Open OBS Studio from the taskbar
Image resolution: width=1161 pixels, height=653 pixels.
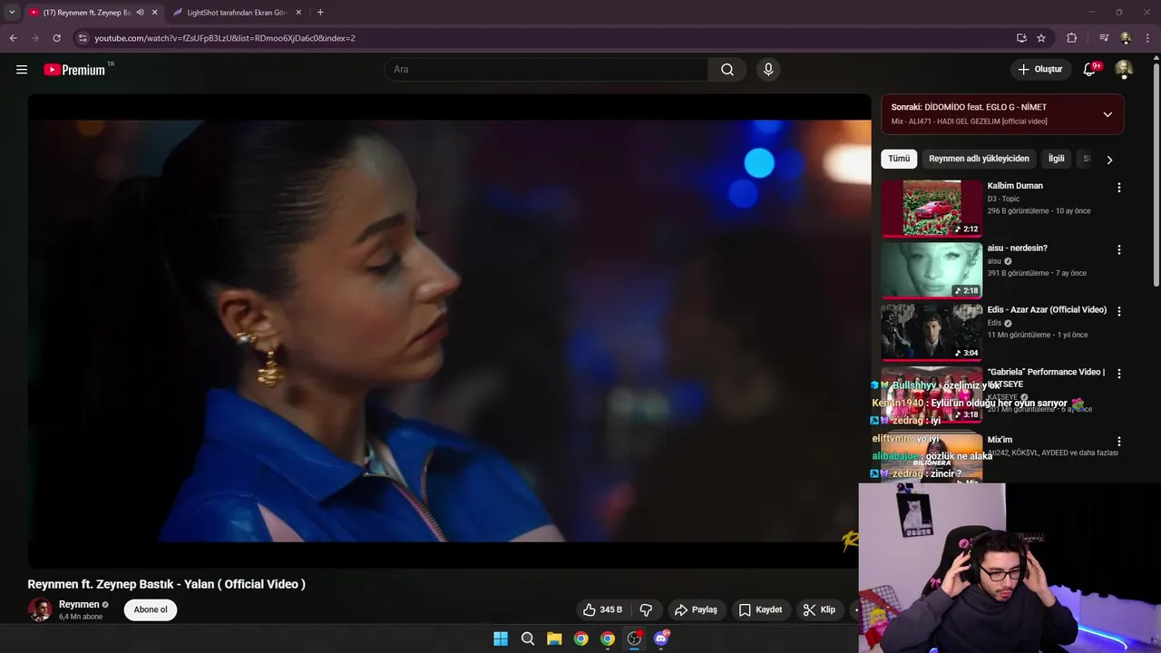[634, 638]
